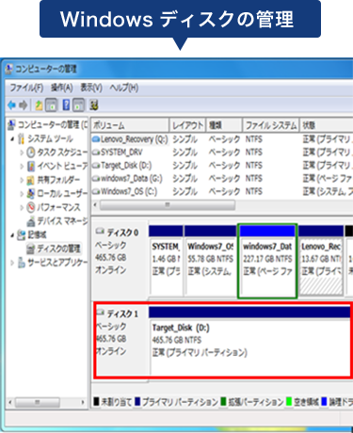
Task: Expand the タスク スケジューラ tree node
Action: coord(22,152)
